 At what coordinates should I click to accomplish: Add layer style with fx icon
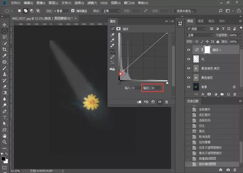coord(203,94)
